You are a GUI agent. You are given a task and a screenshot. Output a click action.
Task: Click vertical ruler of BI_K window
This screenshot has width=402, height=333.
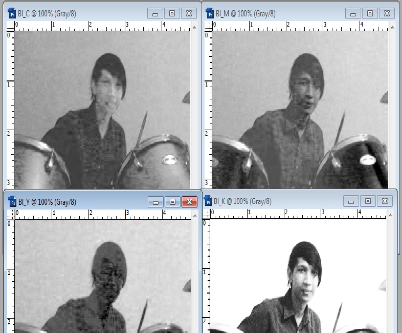point(207,276)
